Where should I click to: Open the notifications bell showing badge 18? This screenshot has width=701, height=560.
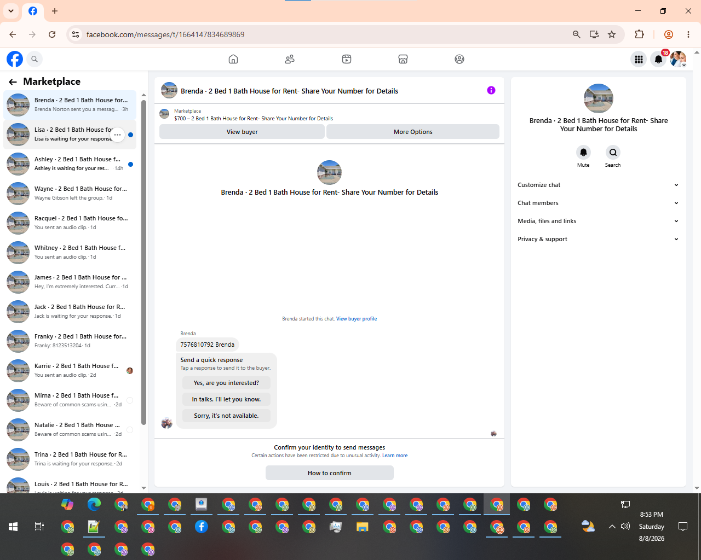659,59
